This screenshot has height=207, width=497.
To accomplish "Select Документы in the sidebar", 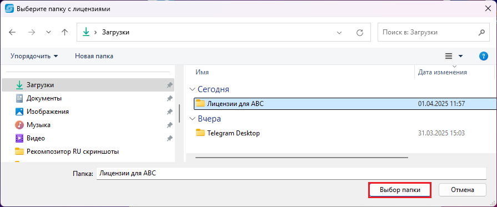I will tap(88, 98).
